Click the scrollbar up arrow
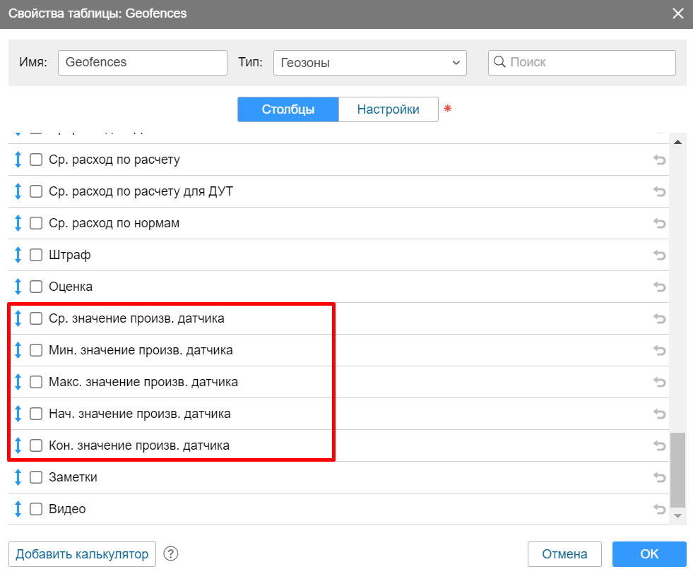This screenshot has height=569, width=693. click(677, 142)
